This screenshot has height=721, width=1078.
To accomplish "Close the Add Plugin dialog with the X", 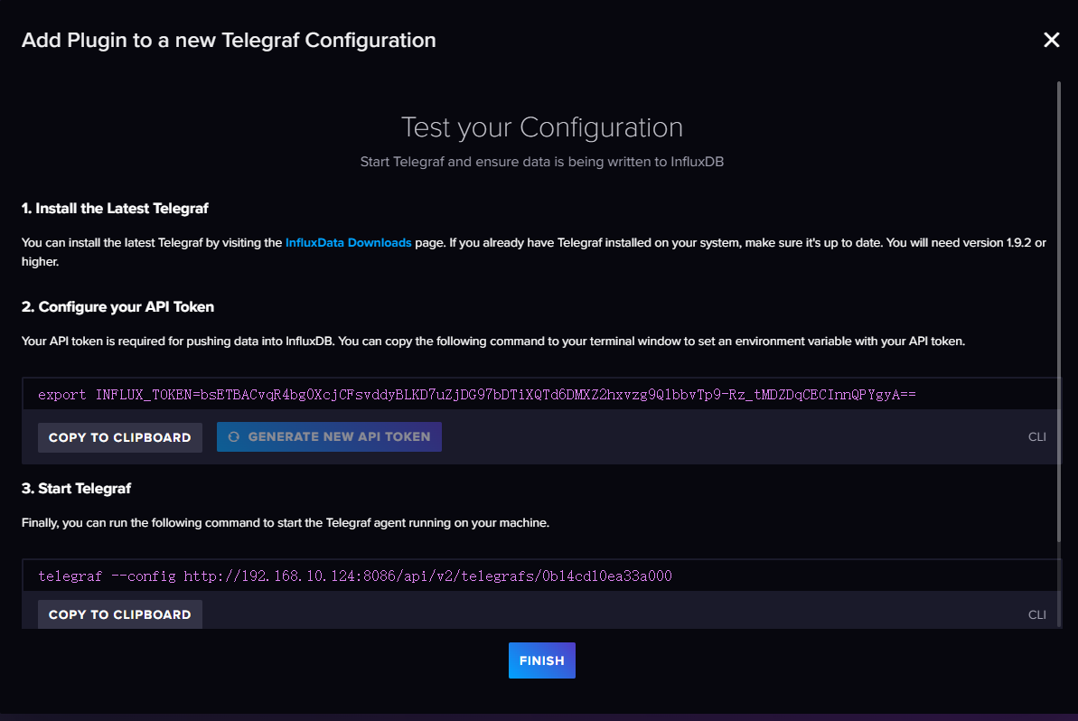I will (x=1051, y=40).
